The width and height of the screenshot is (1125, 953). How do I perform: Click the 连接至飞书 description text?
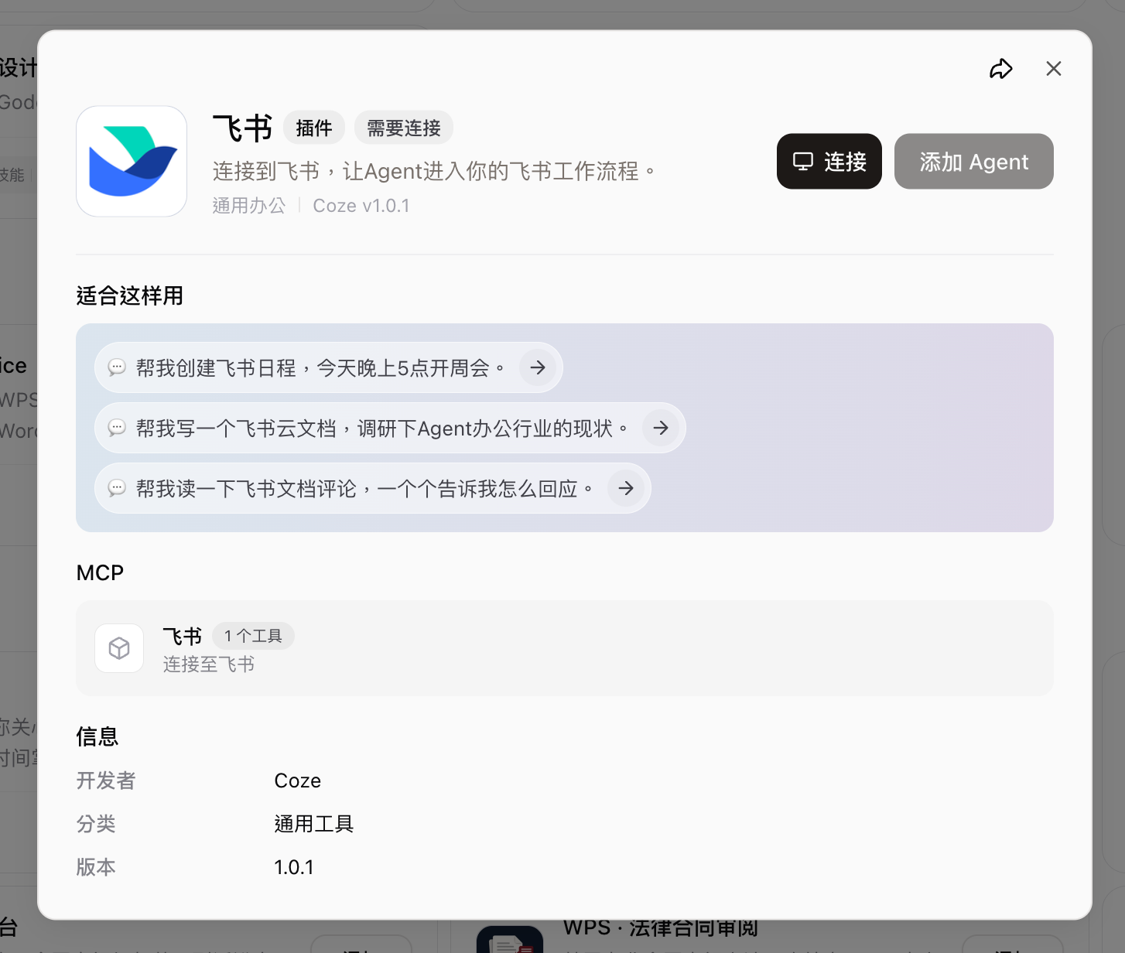(209, 664)
